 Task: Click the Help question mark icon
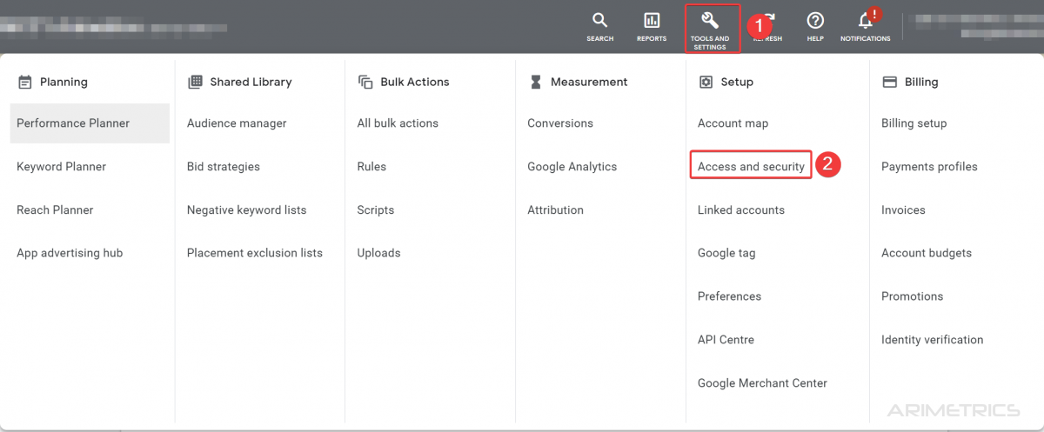pyautogui.click(x=815, y=21)
